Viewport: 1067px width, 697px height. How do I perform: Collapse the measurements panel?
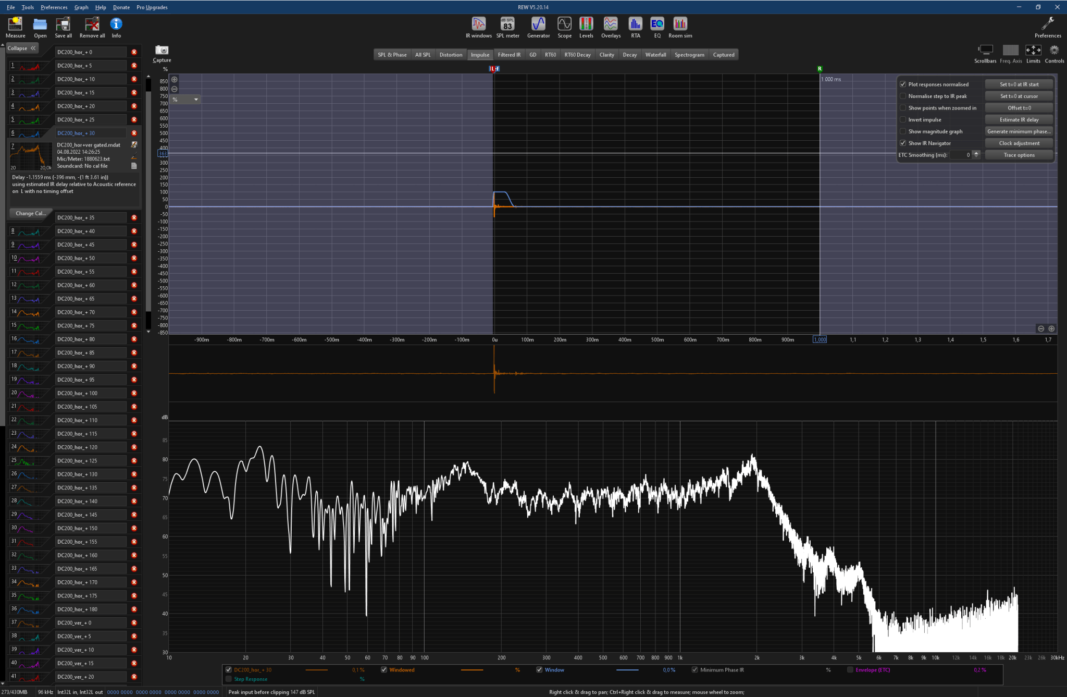pyautogui.click(x=22, y=48)
